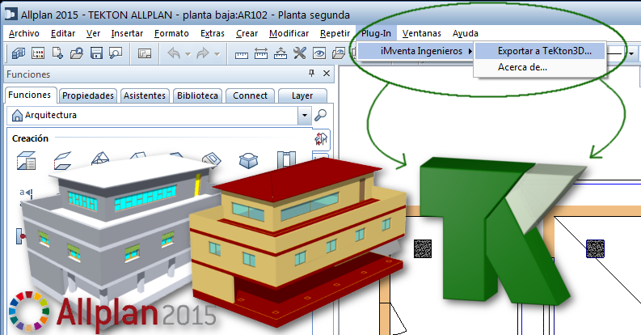
Task: Select the plain ruler measure tool
Action: (x=241, y=54)
